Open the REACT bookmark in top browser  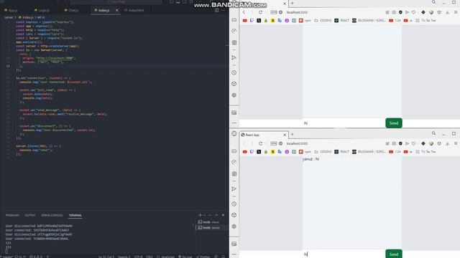342,21
